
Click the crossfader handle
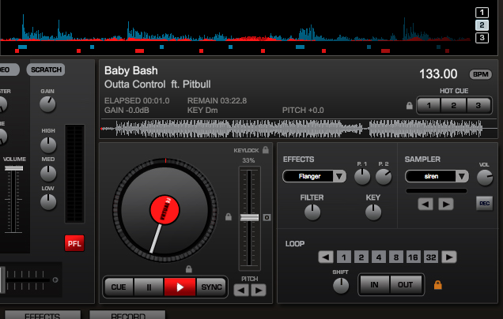point(2,280)
